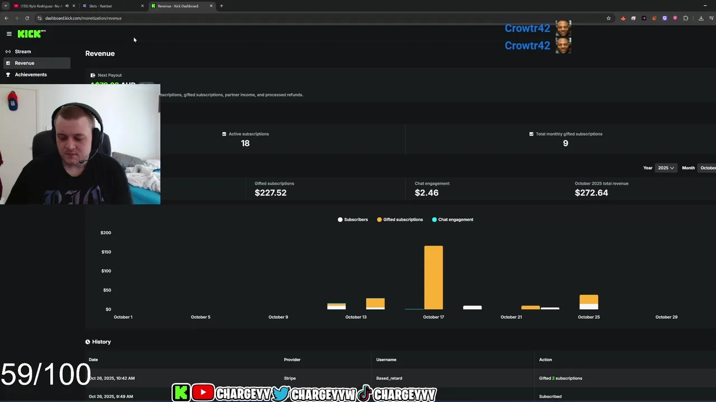Click the Gifted 2 subscriptions action cell

coord(560,379)
